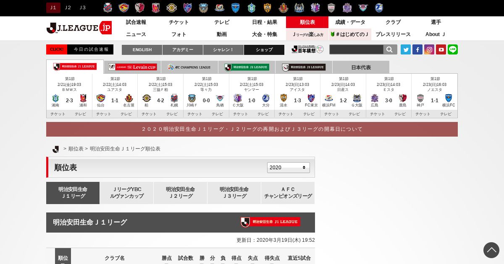Select the AFC Champions League scoreboard tab
The height and width of the screenshot is (264, 504).
click(x=189, y=67)
